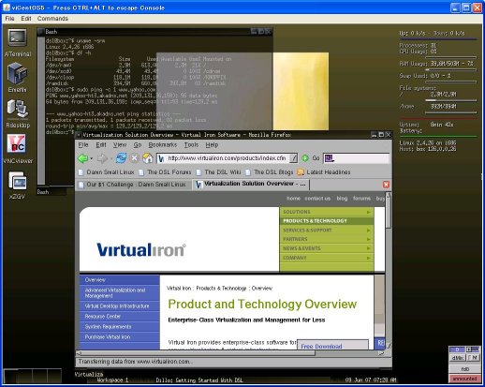Viewport: 485px width, 387px height.
Task: Open the Firefox Go menu
Action: click(x=138, y=145)
